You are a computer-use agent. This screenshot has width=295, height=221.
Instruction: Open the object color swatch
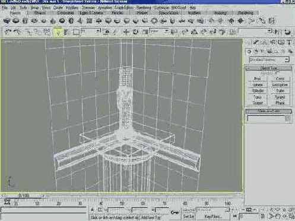288,118
